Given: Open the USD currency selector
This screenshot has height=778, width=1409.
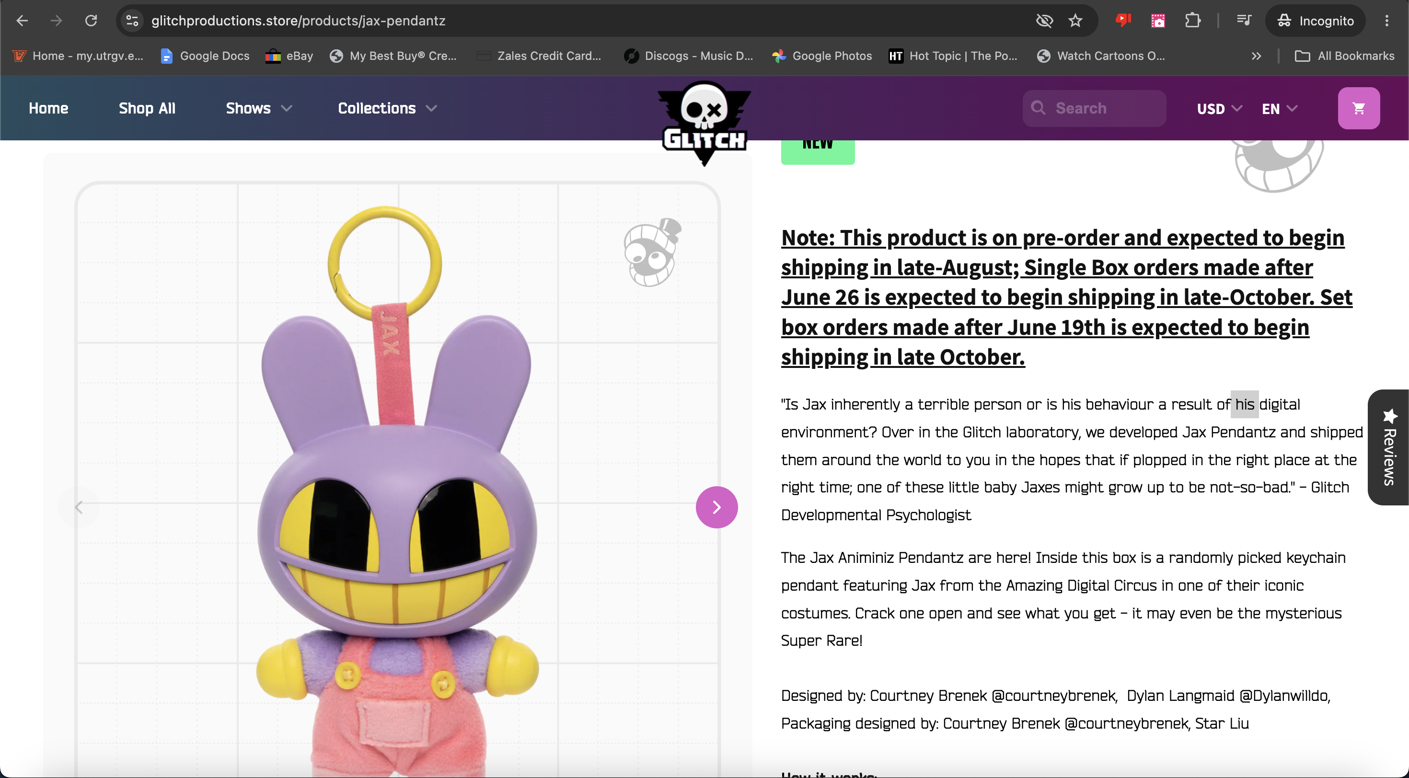Looking at the screenshot, I should pyautogui.click(x=1219, y=108).
